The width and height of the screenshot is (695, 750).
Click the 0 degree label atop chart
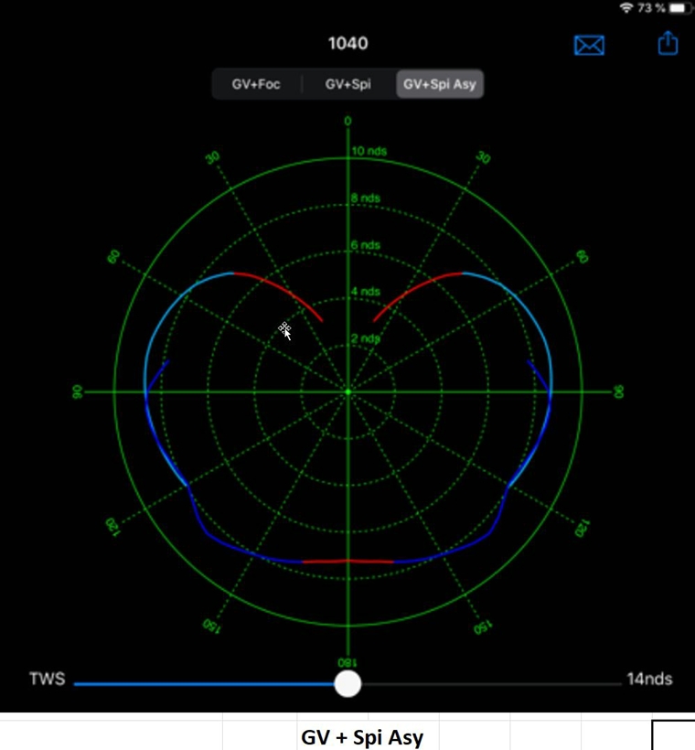347,122
